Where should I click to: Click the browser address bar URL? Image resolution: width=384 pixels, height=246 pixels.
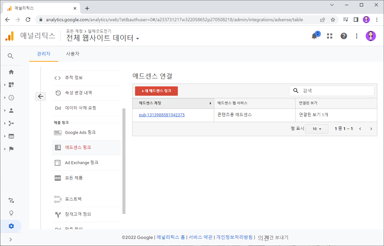[x=174, y=20]
